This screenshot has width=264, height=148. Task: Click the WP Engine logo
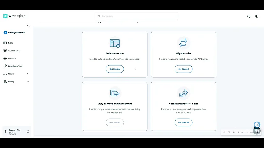(14, 16)
